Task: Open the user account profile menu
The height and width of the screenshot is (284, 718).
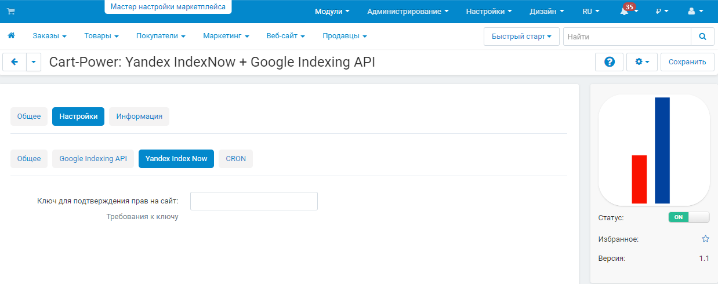Action: click(695, 12)
